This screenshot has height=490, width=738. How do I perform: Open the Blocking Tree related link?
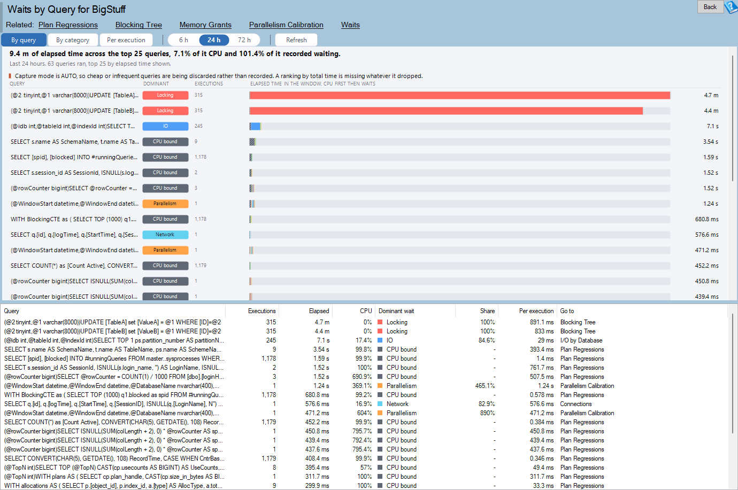pyautogui.click(x=139, y=25)
